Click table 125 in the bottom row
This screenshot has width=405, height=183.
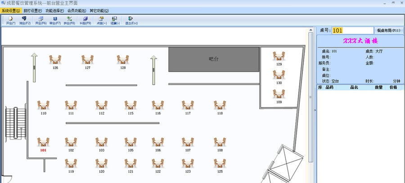click(x=220, y=163)
